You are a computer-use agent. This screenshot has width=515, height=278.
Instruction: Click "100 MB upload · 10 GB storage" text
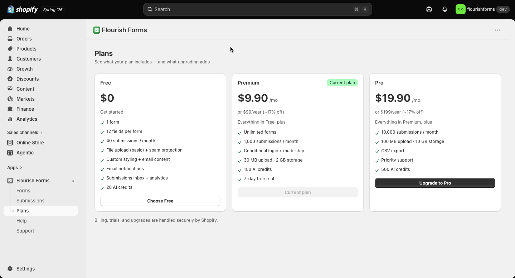tap(413, 142)
